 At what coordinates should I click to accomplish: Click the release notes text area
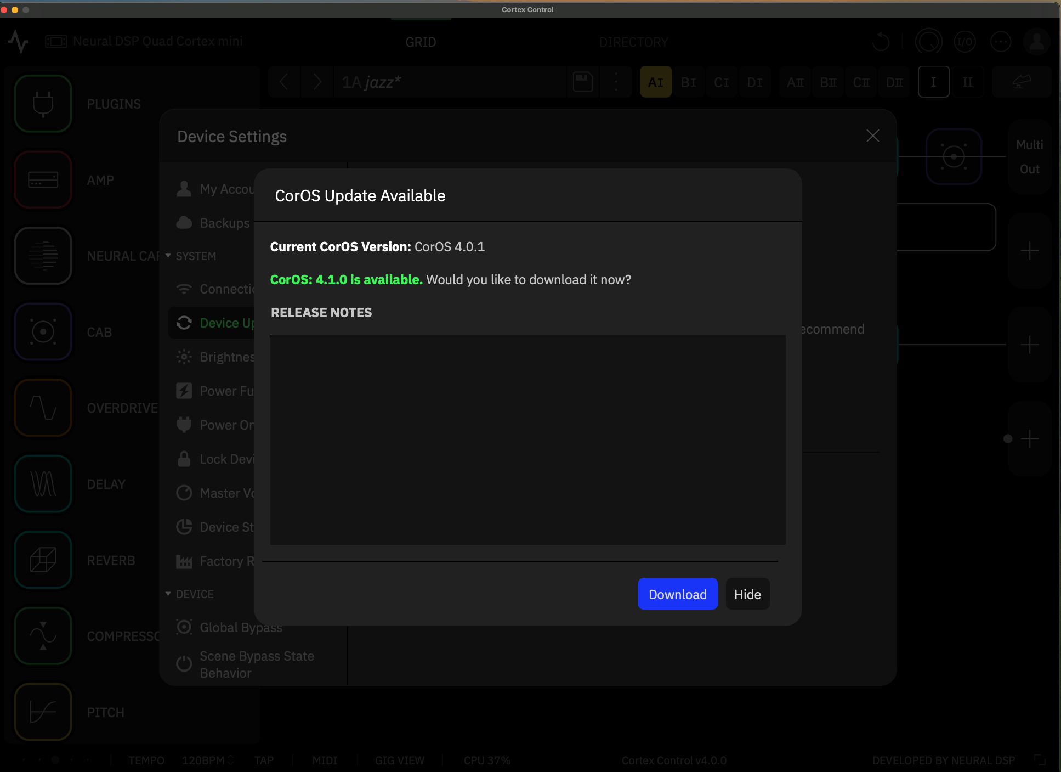[527, 439]
